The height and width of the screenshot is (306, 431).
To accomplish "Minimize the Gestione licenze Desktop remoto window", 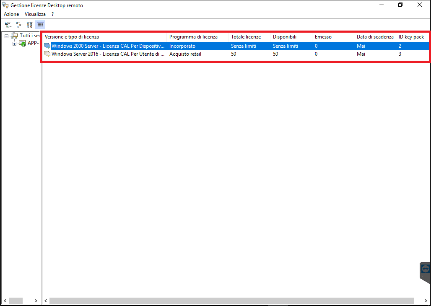I will (x=382, y=5).
